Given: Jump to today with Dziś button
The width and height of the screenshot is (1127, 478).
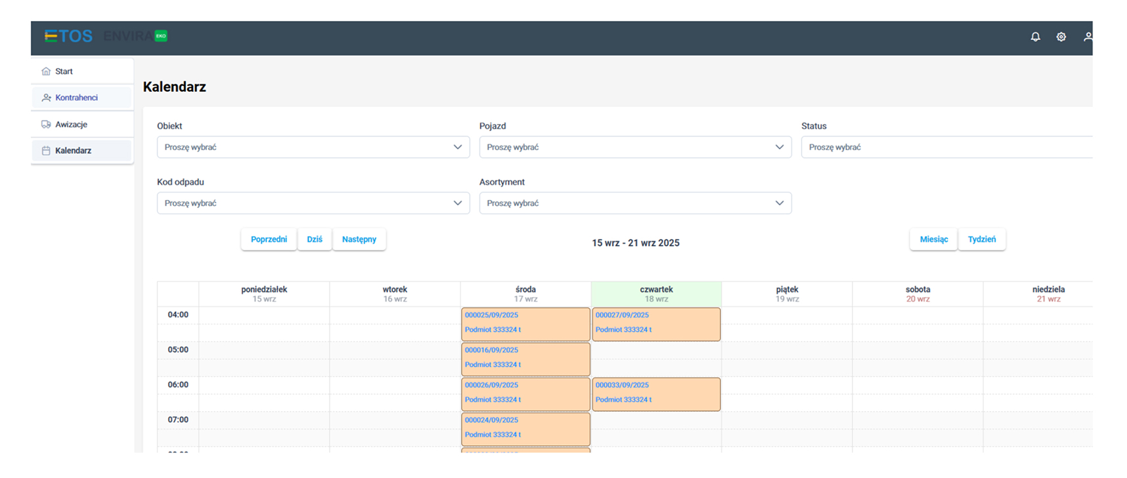Looking at the screenshot, I should (x=315, y=239).
